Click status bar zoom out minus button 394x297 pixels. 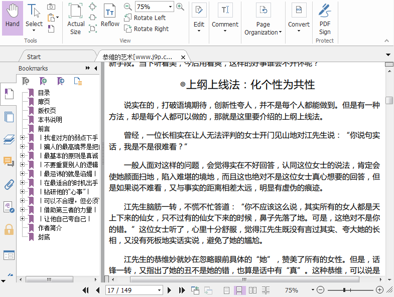(x=320, y=290)
